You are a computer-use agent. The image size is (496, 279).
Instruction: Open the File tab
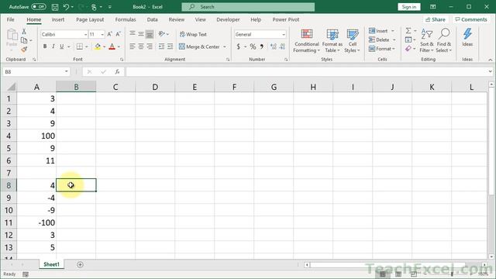click(x=10, y=19)
